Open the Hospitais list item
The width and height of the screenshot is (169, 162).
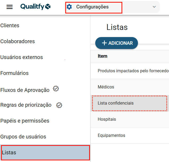click(x=107, y=119)
